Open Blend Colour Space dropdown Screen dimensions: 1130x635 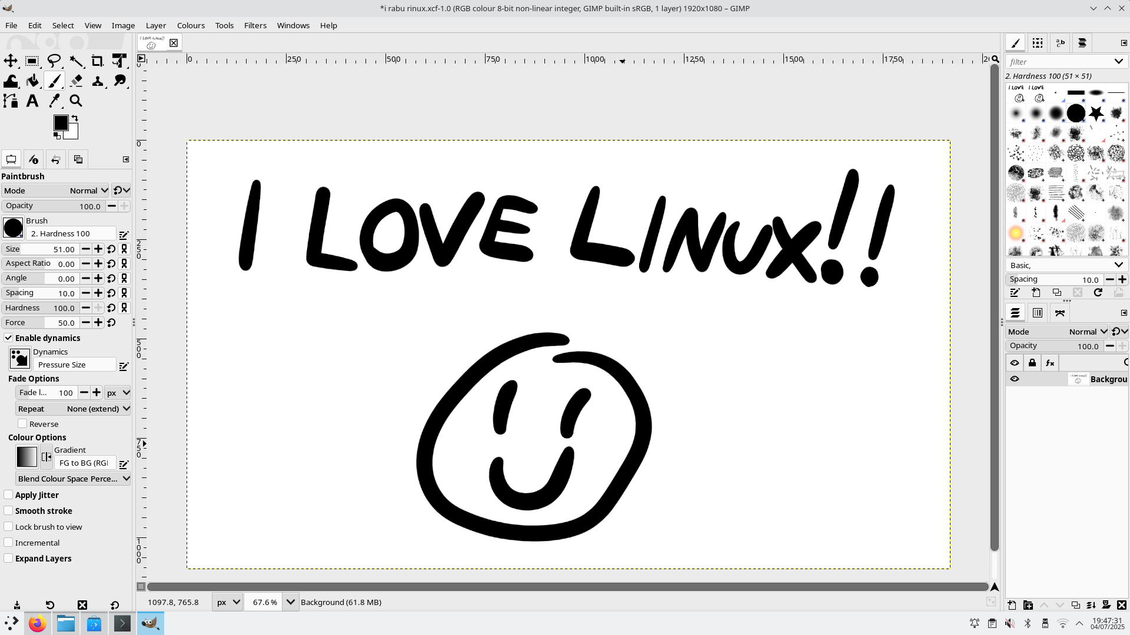(73, 479)
